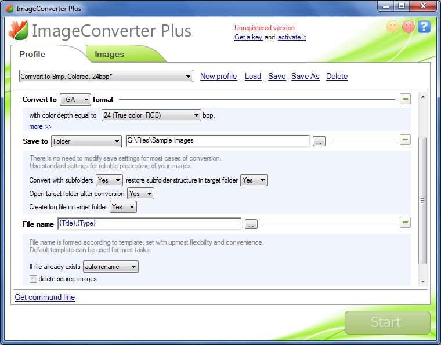The width and height of the screenshot is (441, 345).
Task: Switch to the Profile tab
Action: click(x=32, y=54)
